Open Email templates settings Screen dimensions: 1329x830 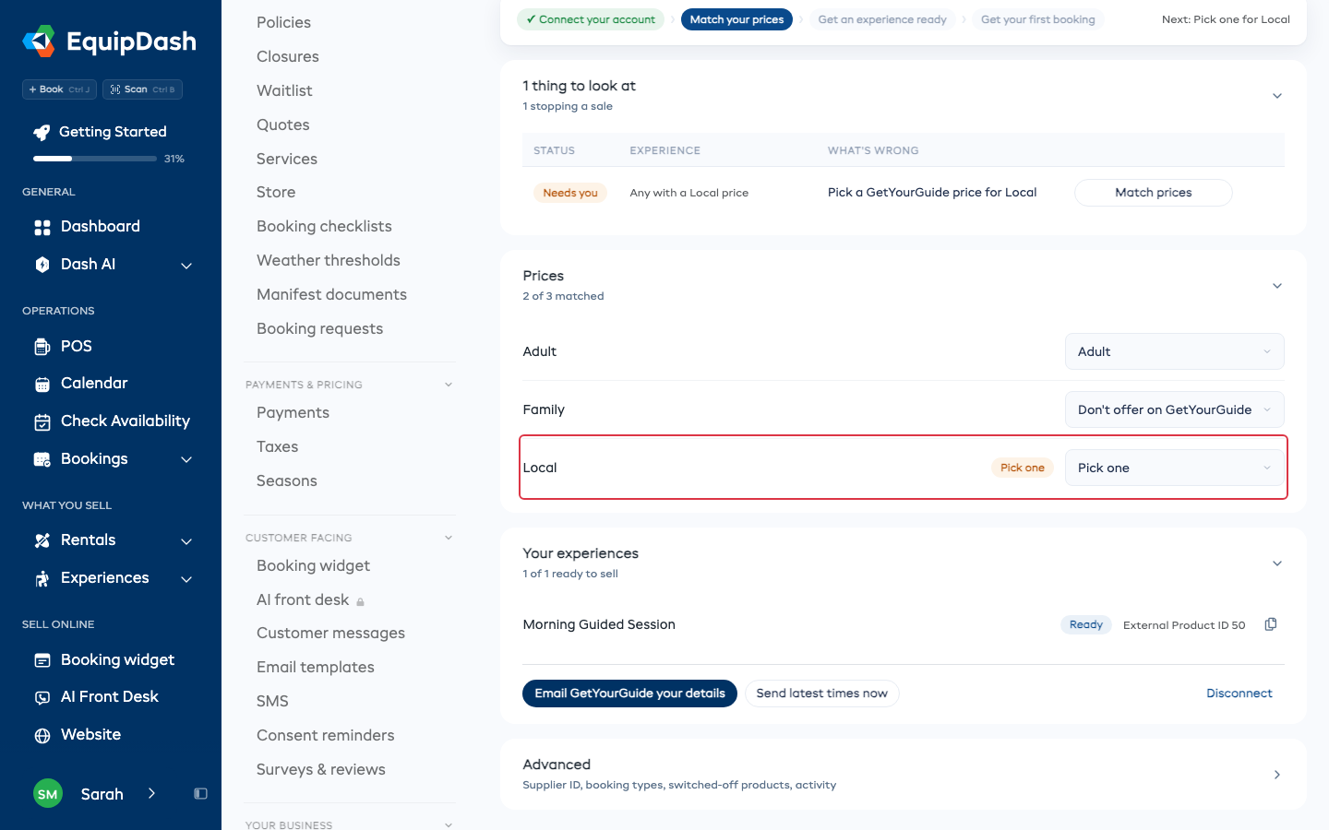316,667
